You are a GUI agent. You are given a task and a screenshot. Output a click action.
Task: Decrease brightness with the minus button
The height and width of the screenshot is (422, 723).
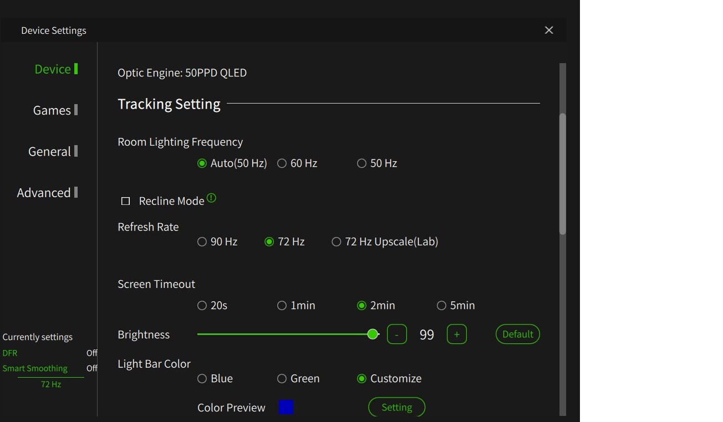(x=397, y=334)
